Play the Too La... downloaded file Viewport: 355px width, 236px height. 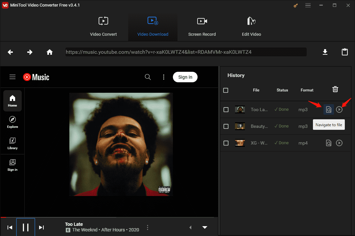click(x=339, y=109)
